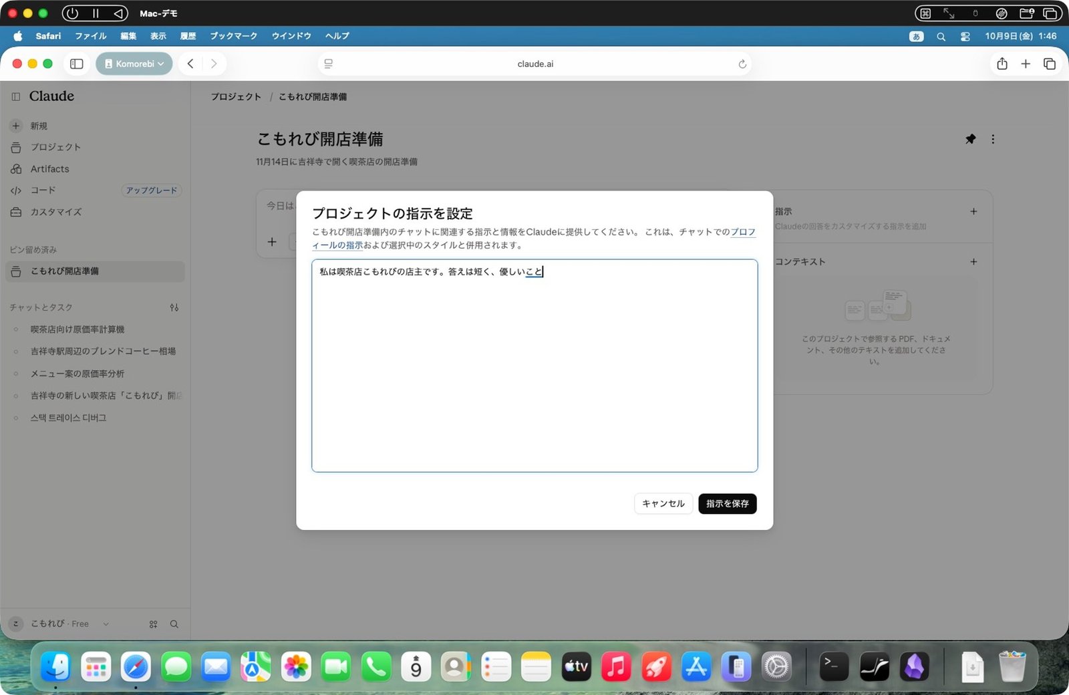Add context with the コンテキスト plus icon

[973, 262]
